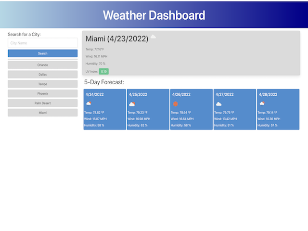308x231 pixels.
Task: Click the partly cloudy icon for 4/25/2022
Action: pos(132,103)
